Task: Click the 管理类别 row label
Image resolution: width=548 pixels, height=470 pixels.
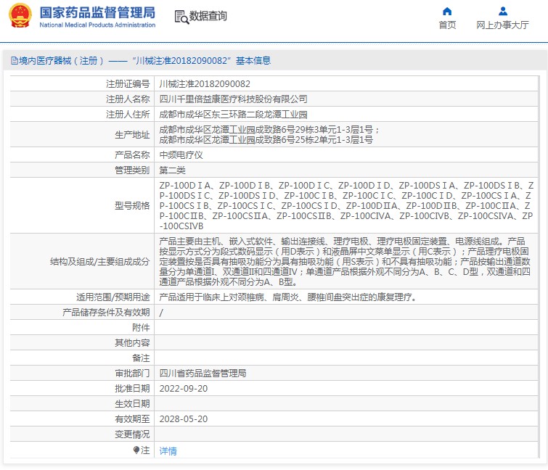Action: coord(132,170)
